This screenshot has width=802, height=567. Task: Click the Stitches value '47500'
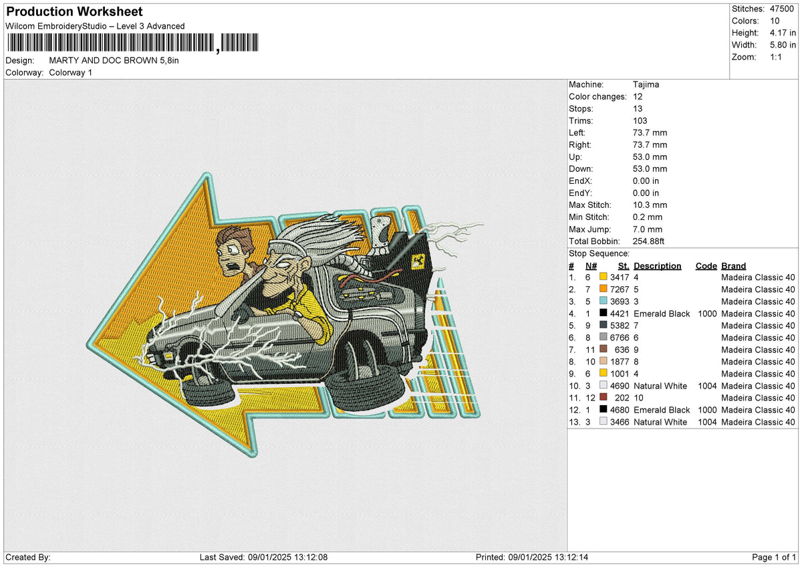pos(781,9)
